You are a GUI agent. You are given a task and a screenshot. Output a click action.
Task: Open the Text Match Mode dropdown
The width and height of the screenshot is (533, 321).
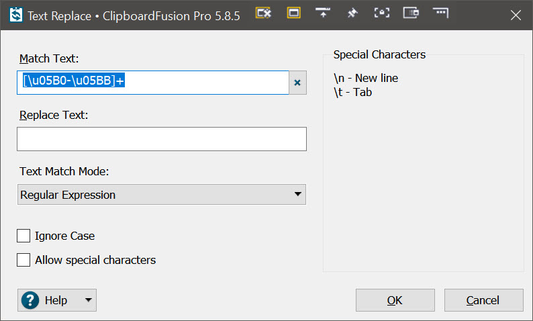point(161,195)
